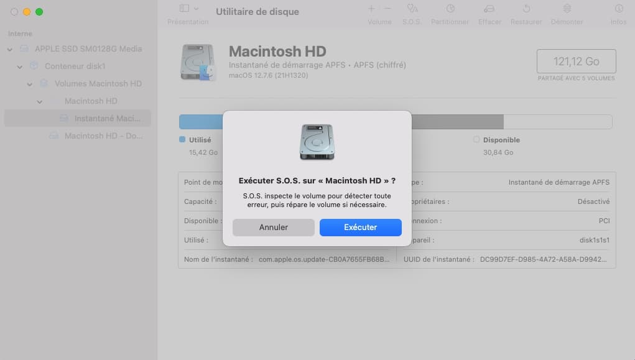Click the Infos toolbar icon

click(x=618, y=8)
